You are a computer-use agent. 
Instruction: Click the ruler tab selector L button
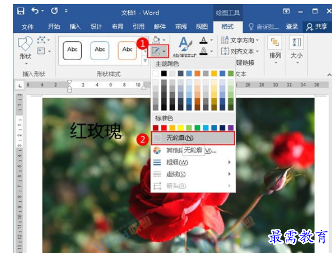(x=20, y=86)
